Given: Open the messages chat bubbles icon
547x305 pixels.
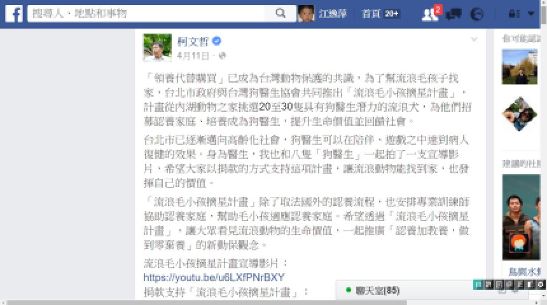Looking at the screenshot, I should [454, 14].
